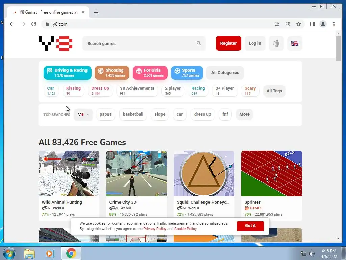Select the Car tag
346x260 pixels.
[51, 91]
